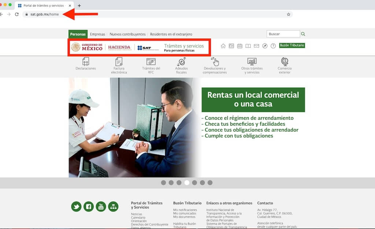Expand the Factura electrónica menu

[119, 66]
